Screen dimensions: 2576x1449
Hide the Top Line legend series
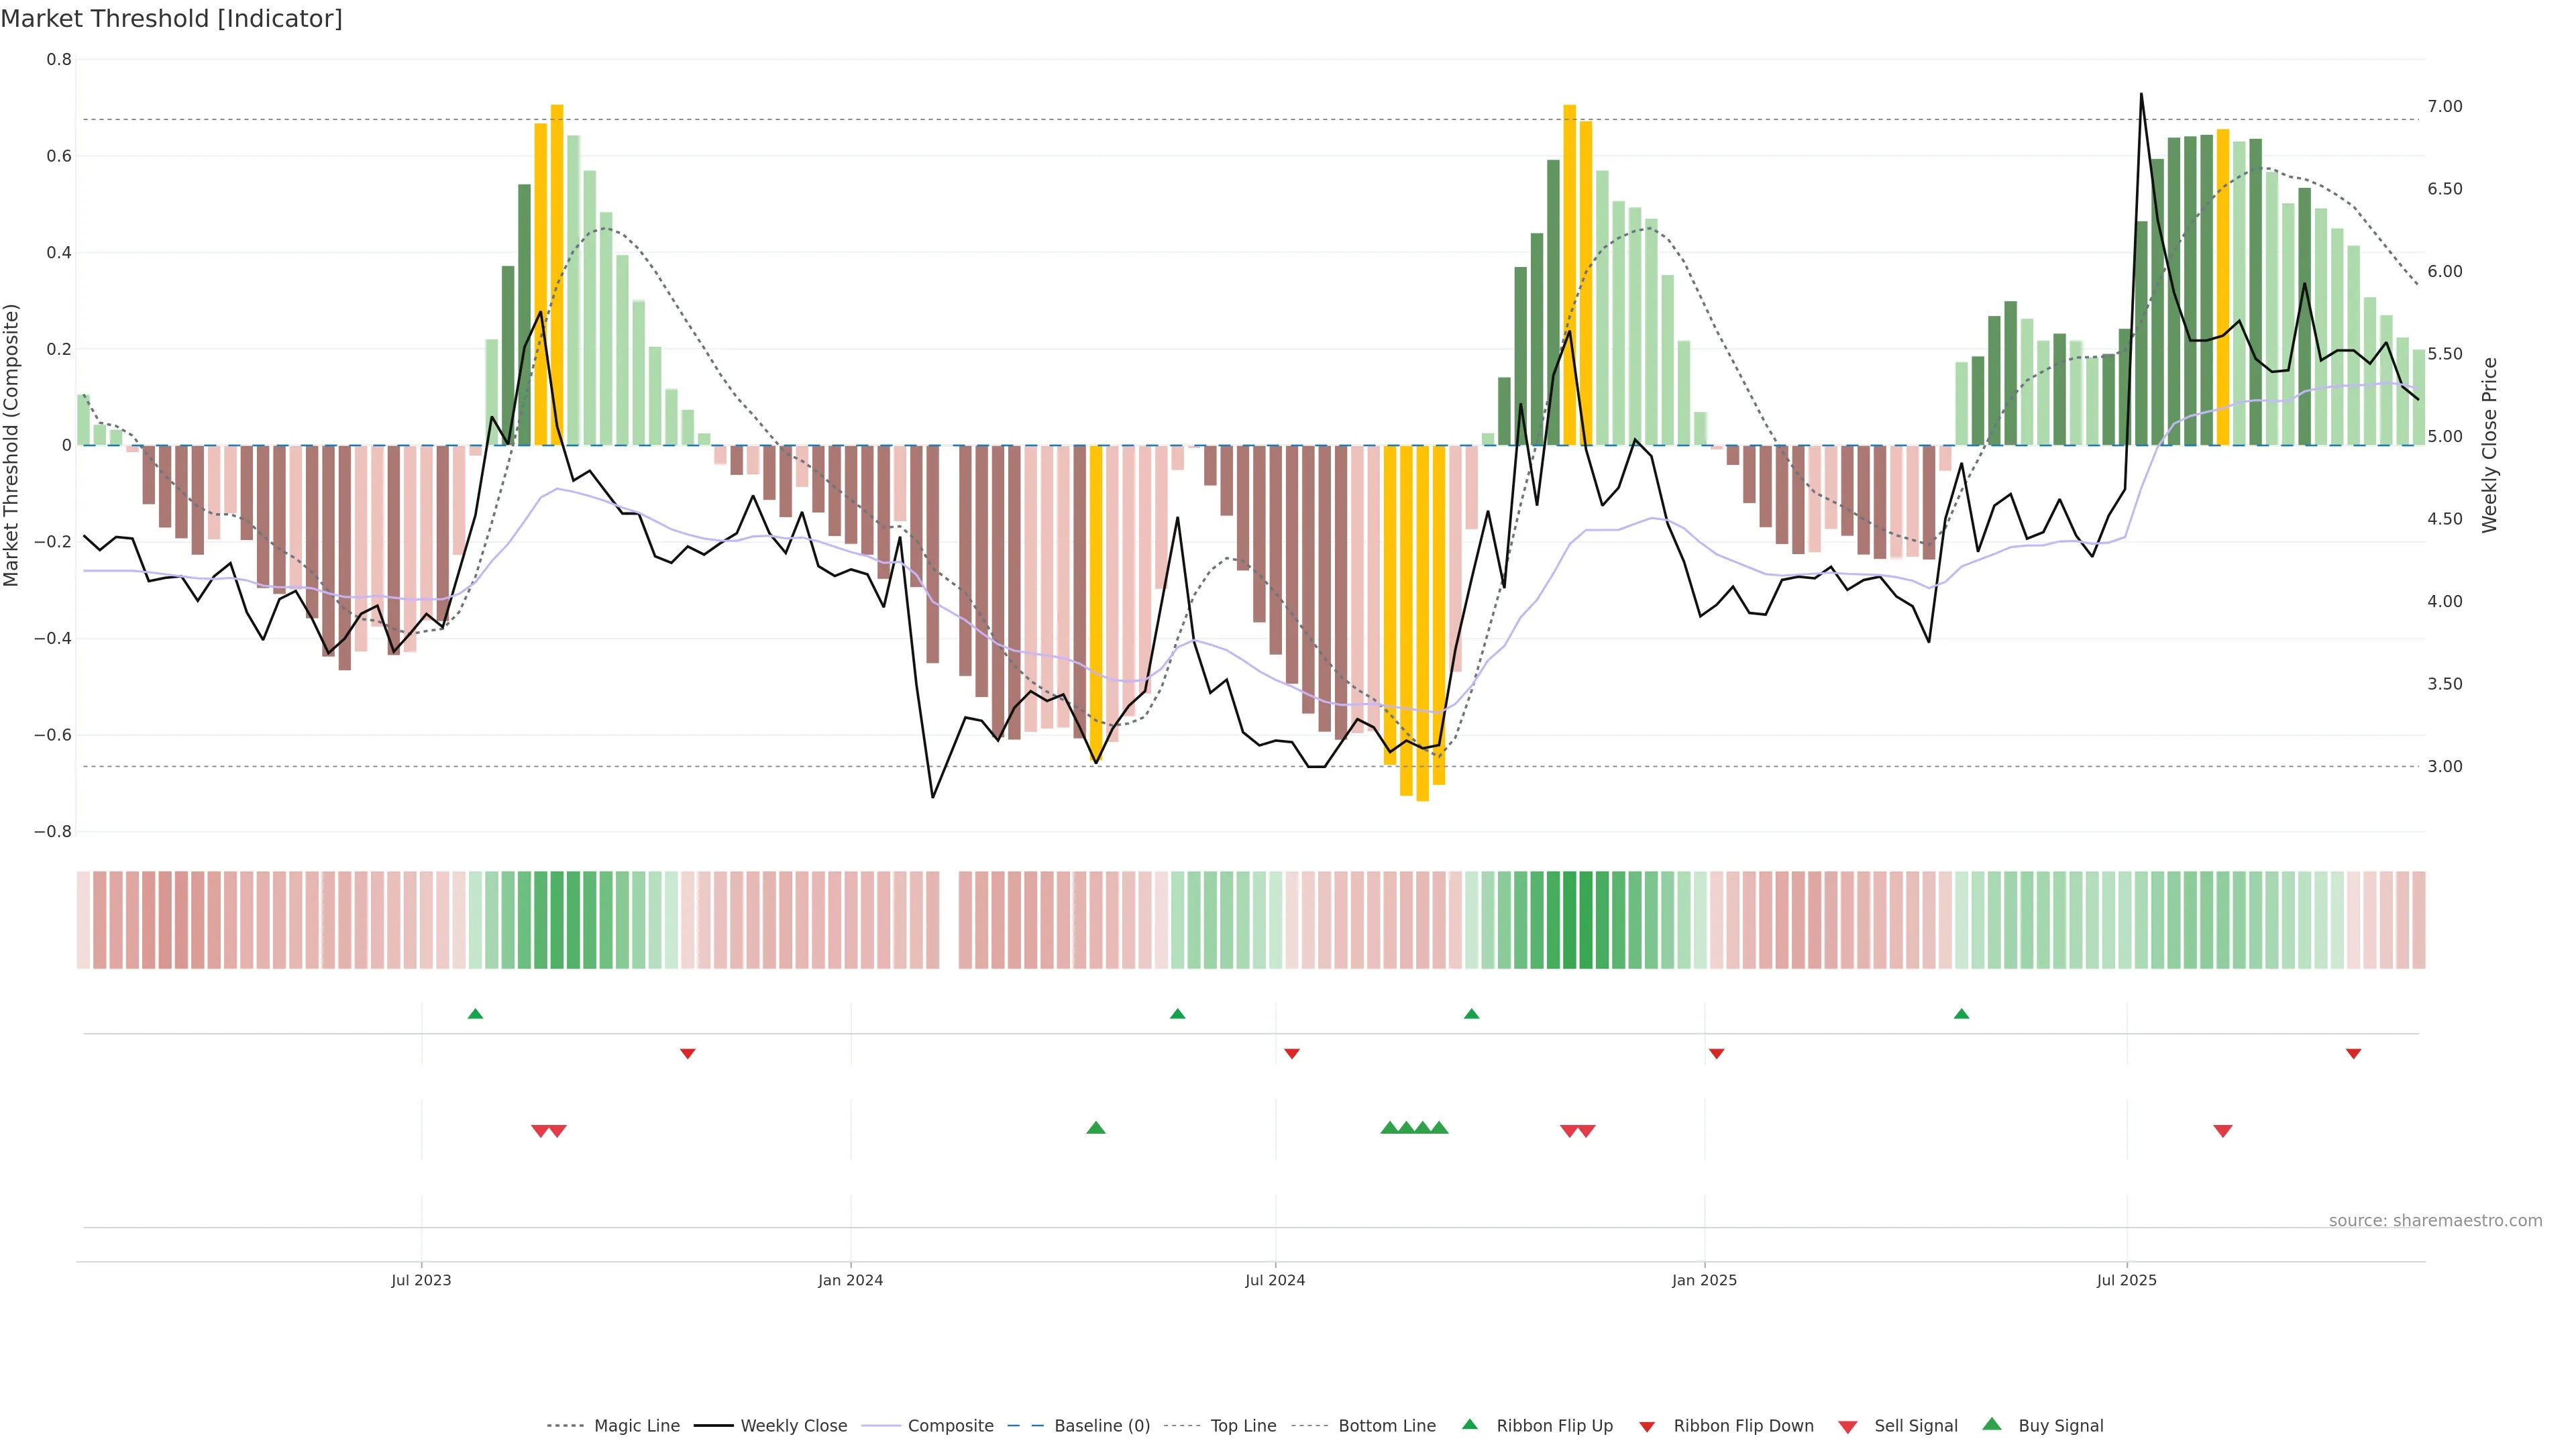[1243, 1426]
